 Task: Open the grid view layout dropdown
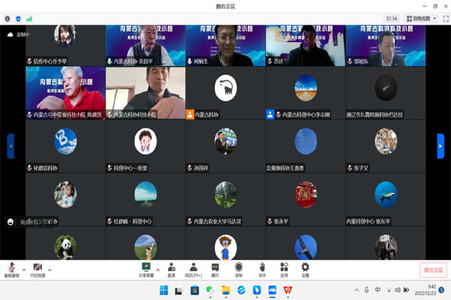[421, 19]
